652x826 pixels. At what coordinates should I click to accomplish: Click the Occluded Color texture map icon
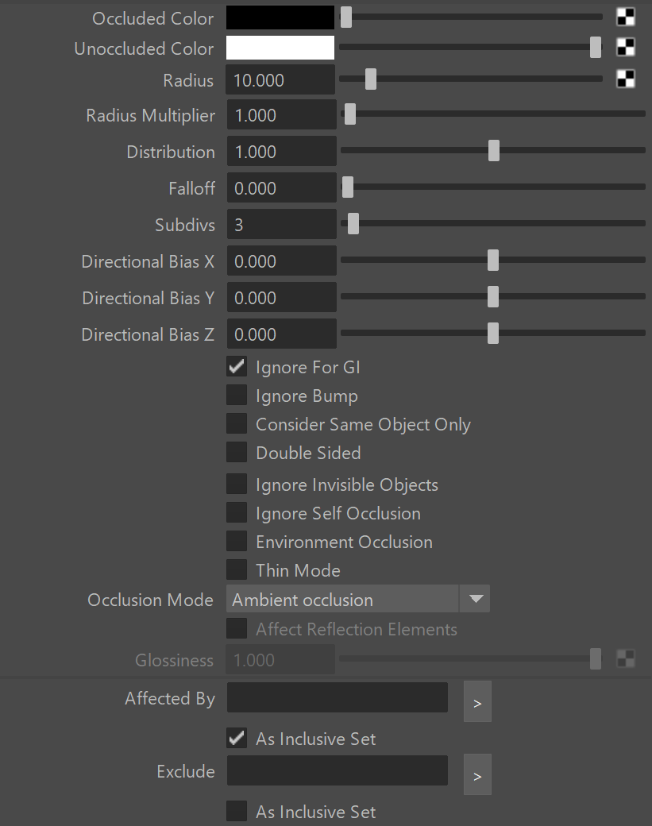(625, 17)
